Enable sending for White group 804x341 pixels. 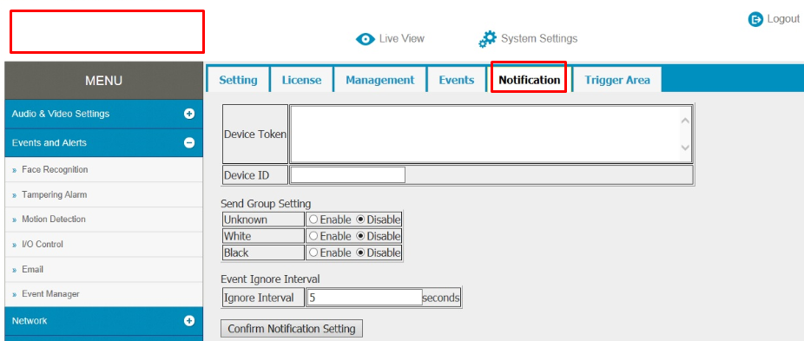tap(313, 236)
